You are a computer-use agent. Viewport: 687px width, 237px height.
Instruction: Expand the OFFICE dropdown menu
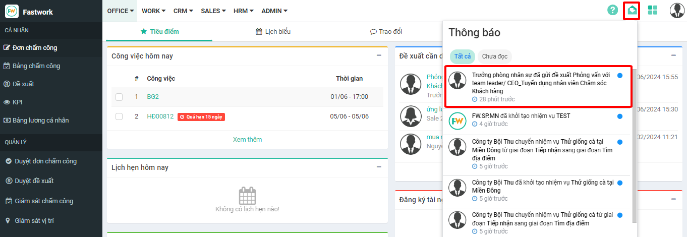point(121,11)
